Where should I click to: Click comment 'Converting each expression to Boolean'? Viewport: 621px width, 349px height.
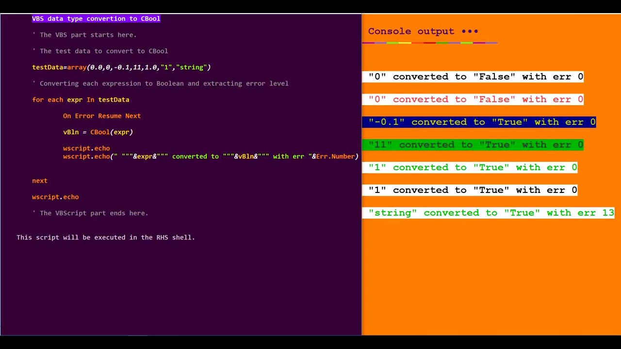click(160, 83)
